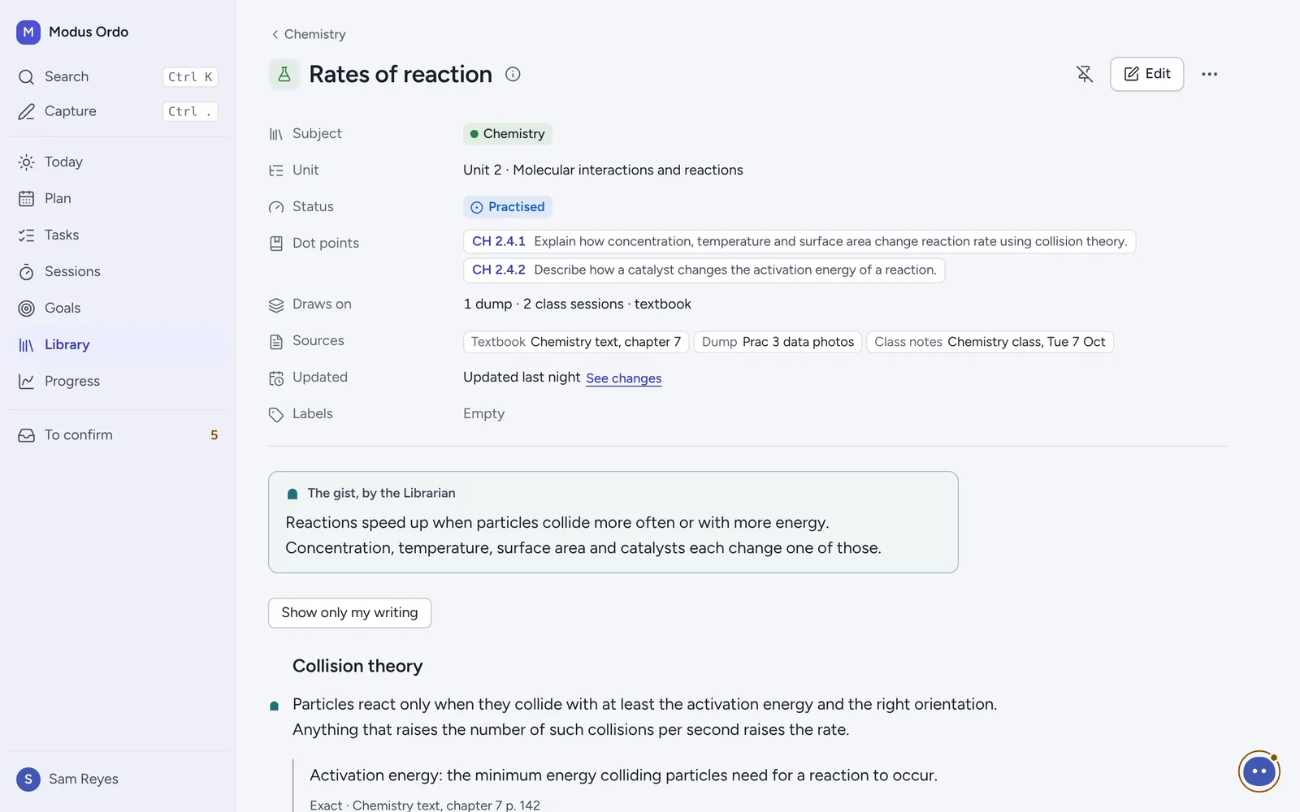The image size is (1300, 812).
Task: Open dot point CH 2.4.1
Action: pos(799,241)
